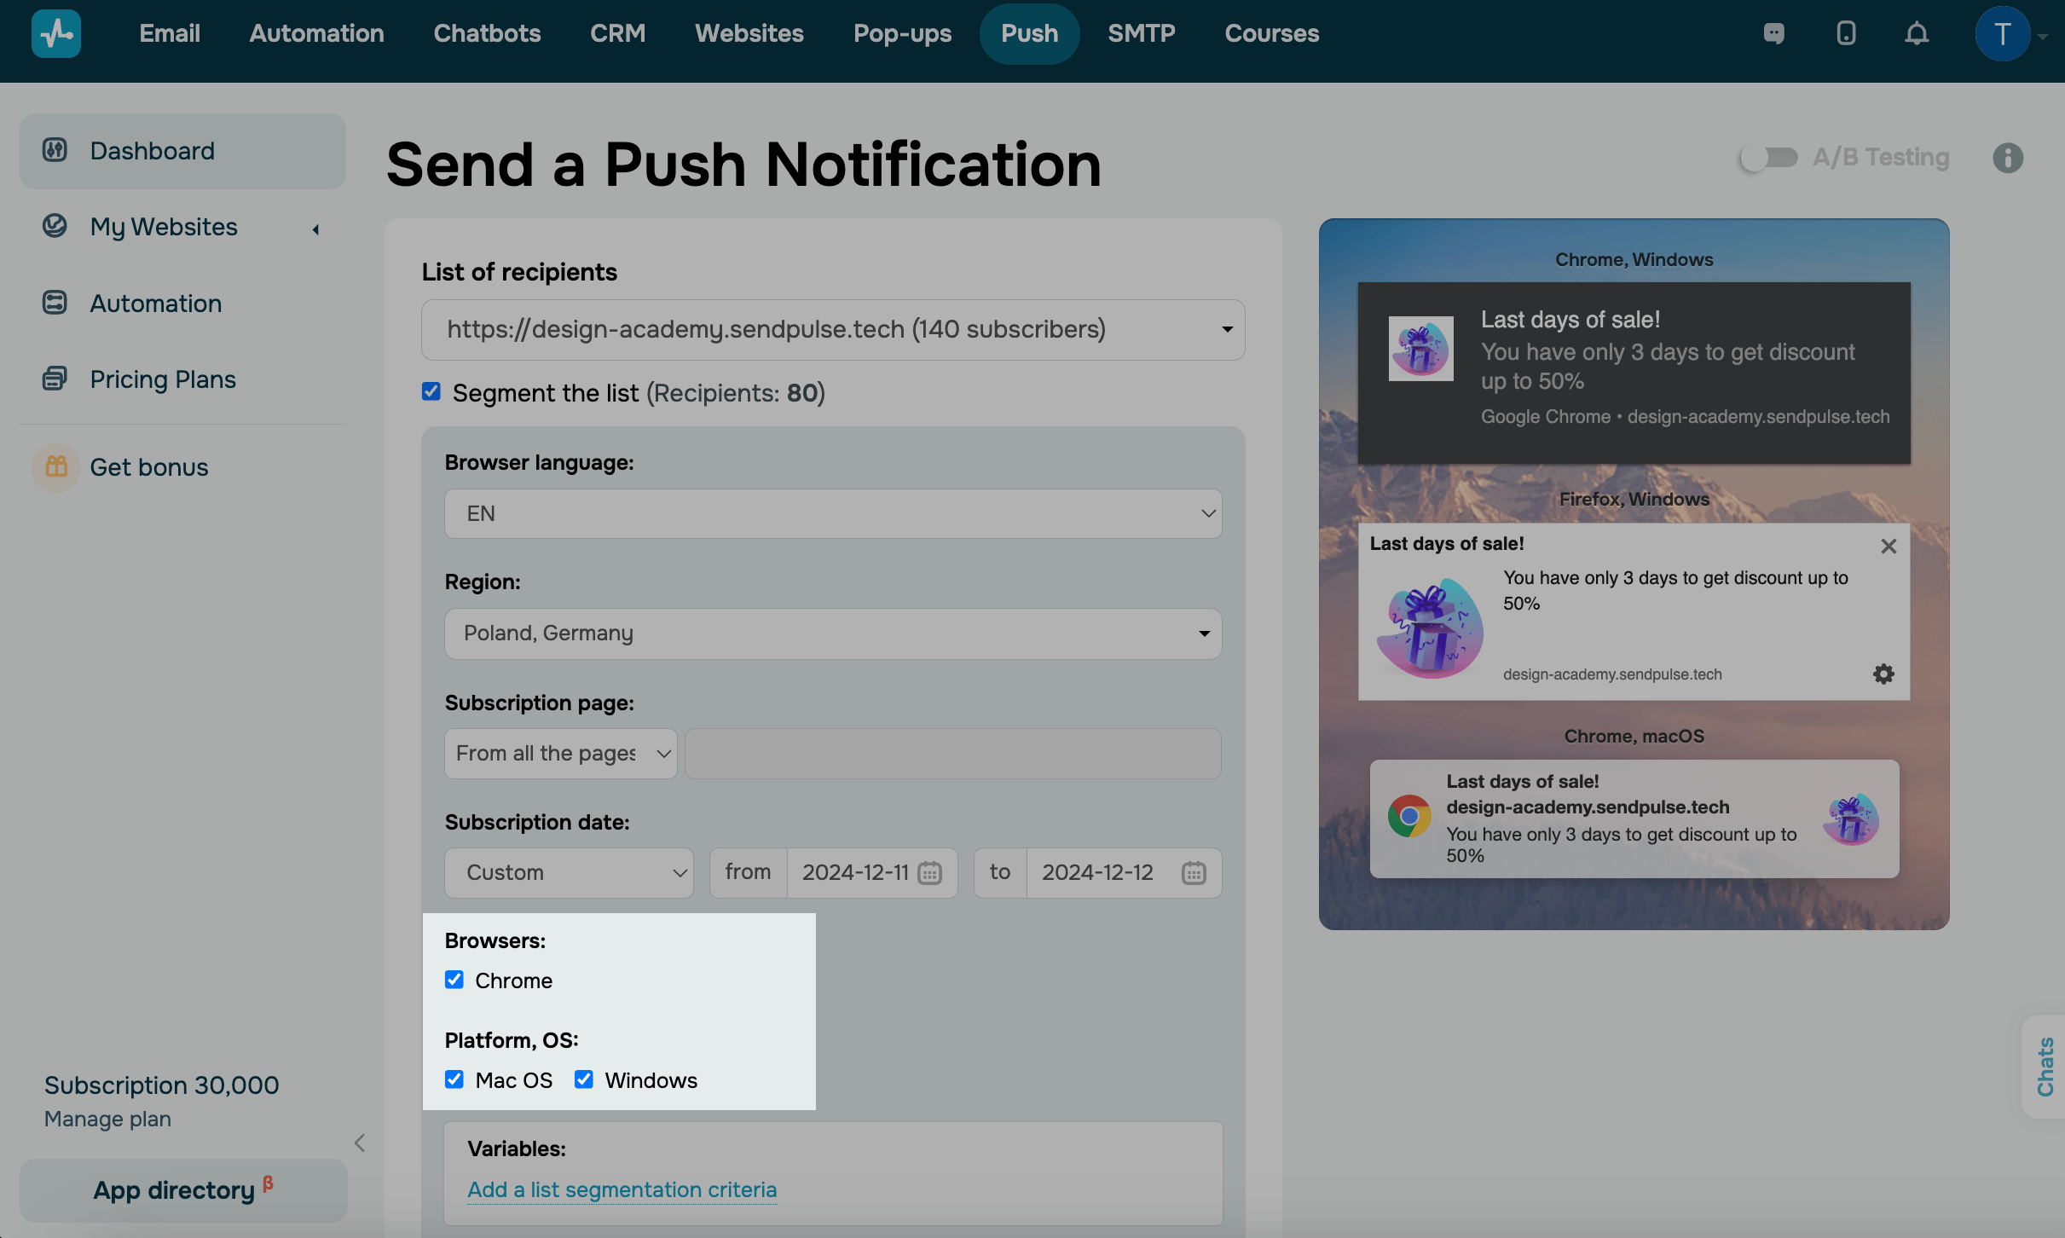Click the subscription page URL input field

point(953,753)
